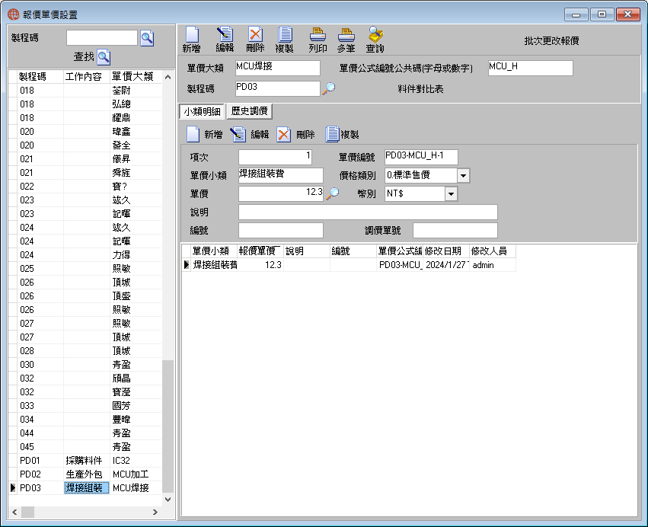Click the detail section 新增 icon
648x527 pixels.
pos(193,134)
